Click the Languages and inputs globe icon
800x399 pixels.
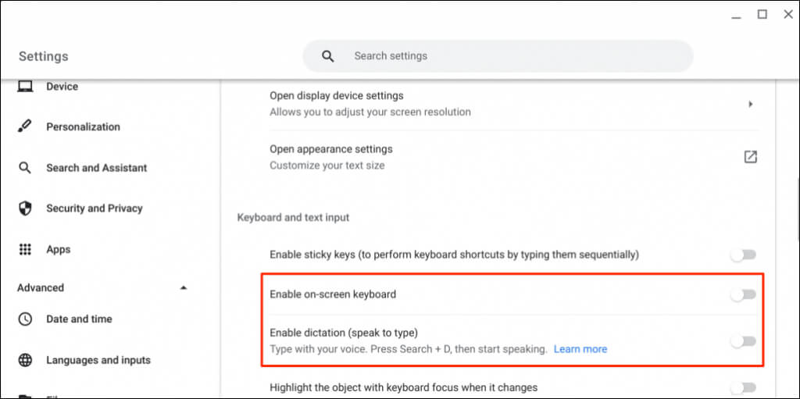click(x=25, y=360)
